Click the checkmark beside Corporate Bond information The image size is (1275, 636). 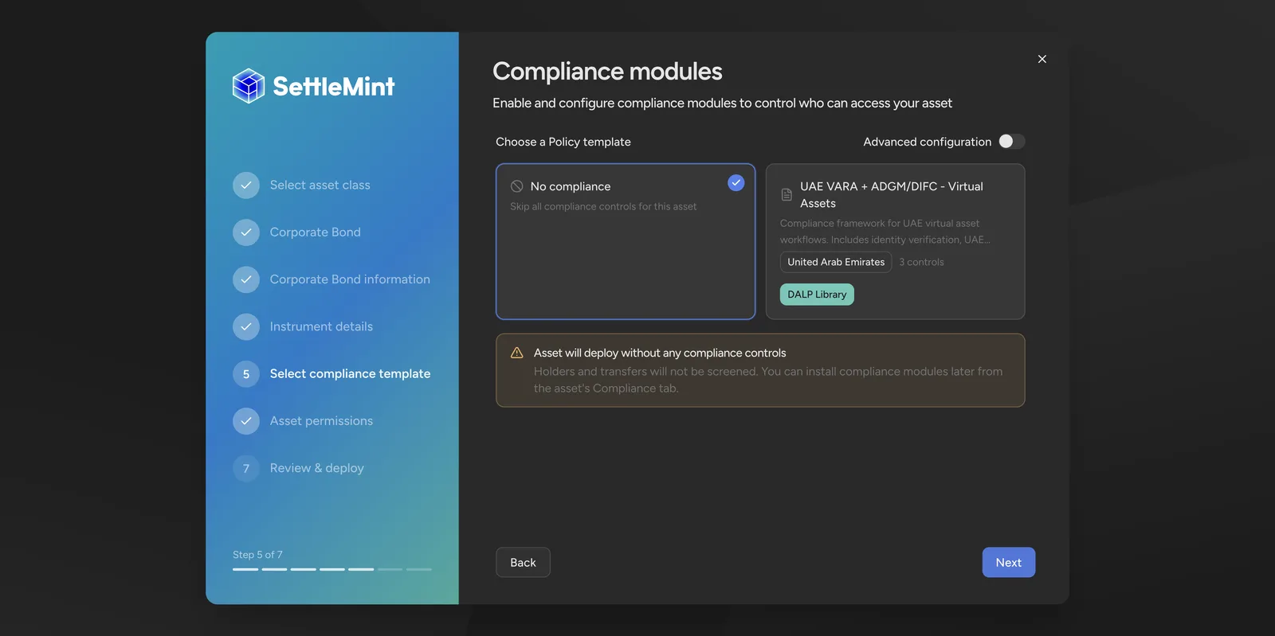click(x=246, y=279)
